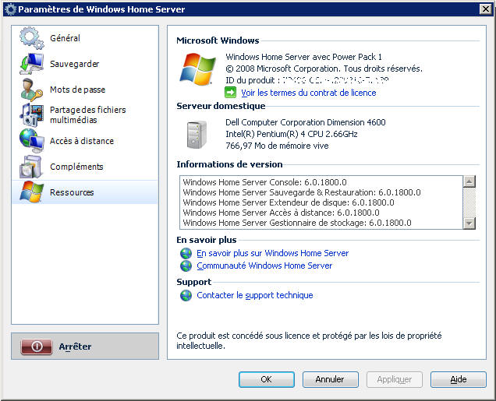
Task: Click the version list scrollbar track
Action: point(469,202)
